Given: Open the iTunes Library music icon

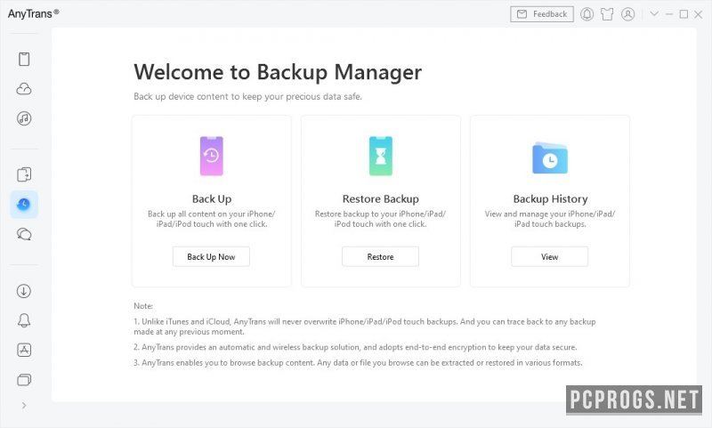Looking at the screenshot, I should coord(24,118).
